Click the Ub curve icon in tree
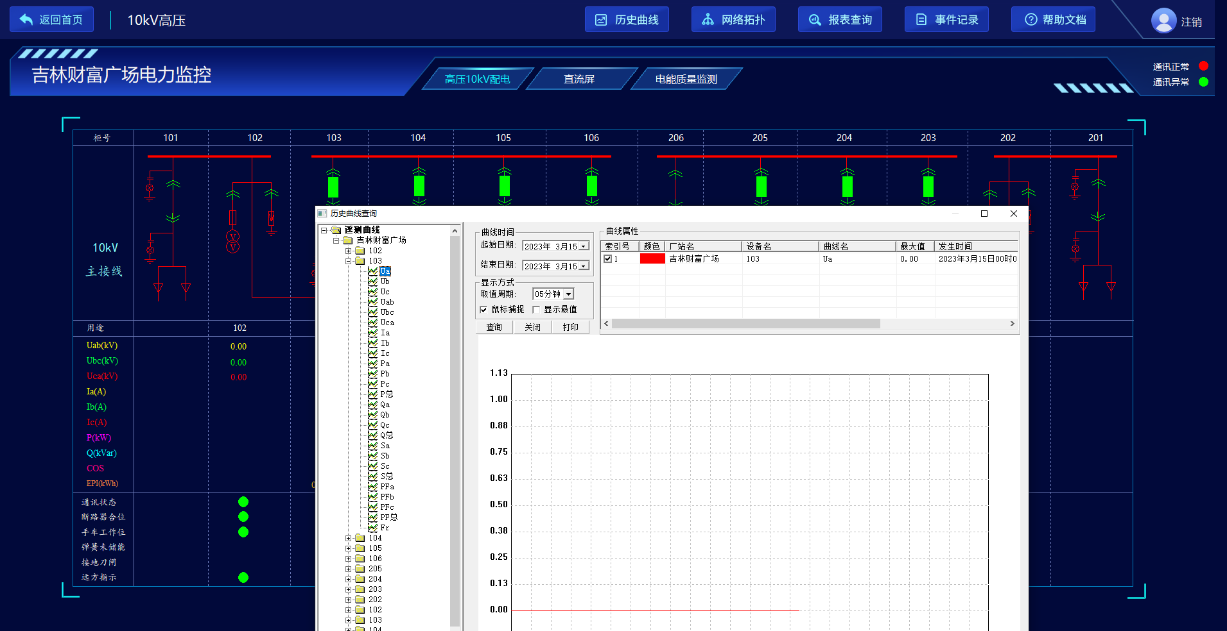 (x=373, y=282)
